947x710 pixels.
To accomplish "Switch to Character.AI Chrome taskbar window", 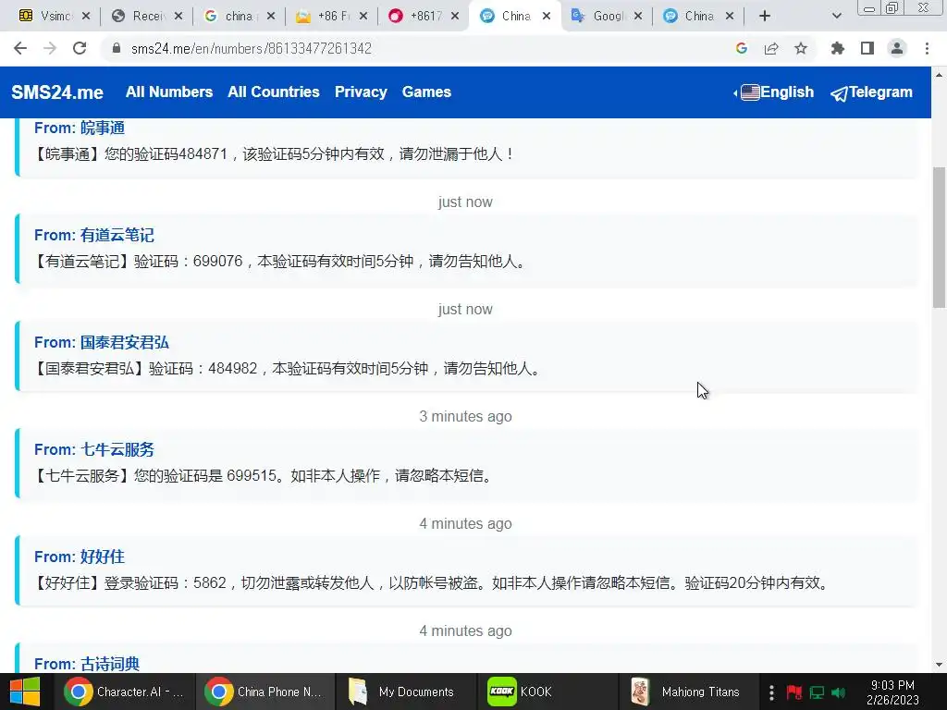I will [x=125, y=692].
